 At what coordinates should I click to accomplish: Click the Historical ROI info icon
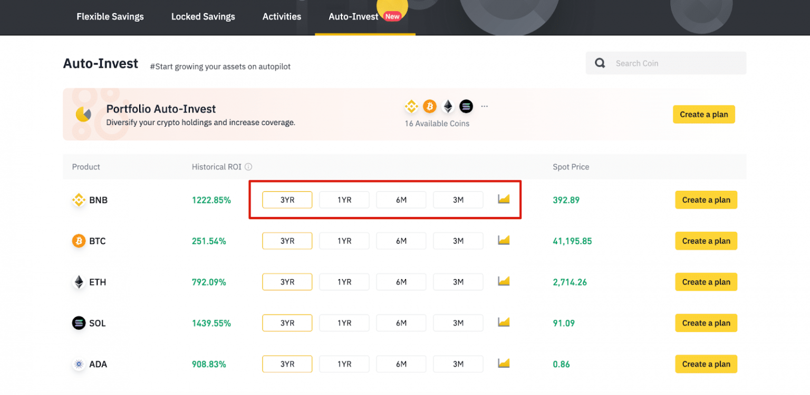point(248,167)
